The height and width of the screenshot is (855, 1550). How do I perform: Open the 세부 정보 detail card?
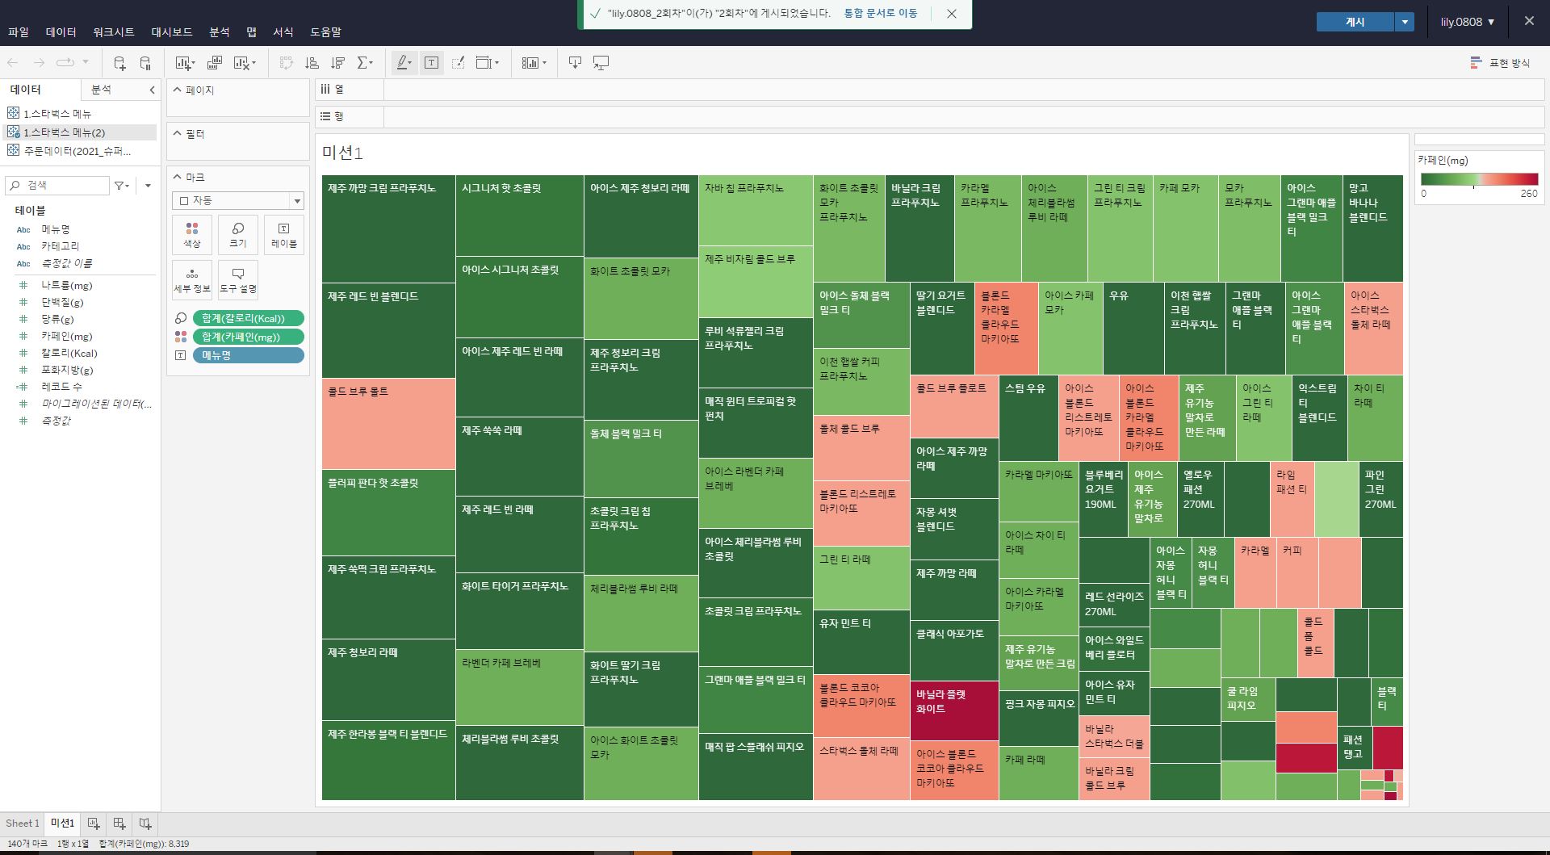click(x=192, y=280)
